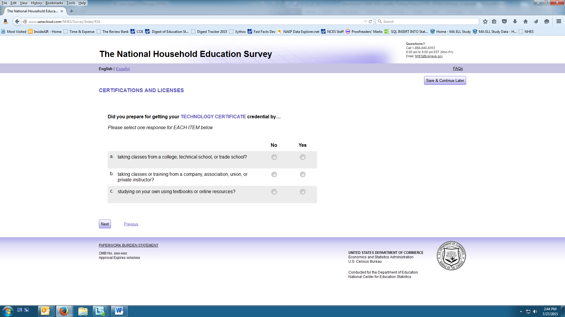Switch survey language to Español
The image size is (565, 317).
(123, 69)
